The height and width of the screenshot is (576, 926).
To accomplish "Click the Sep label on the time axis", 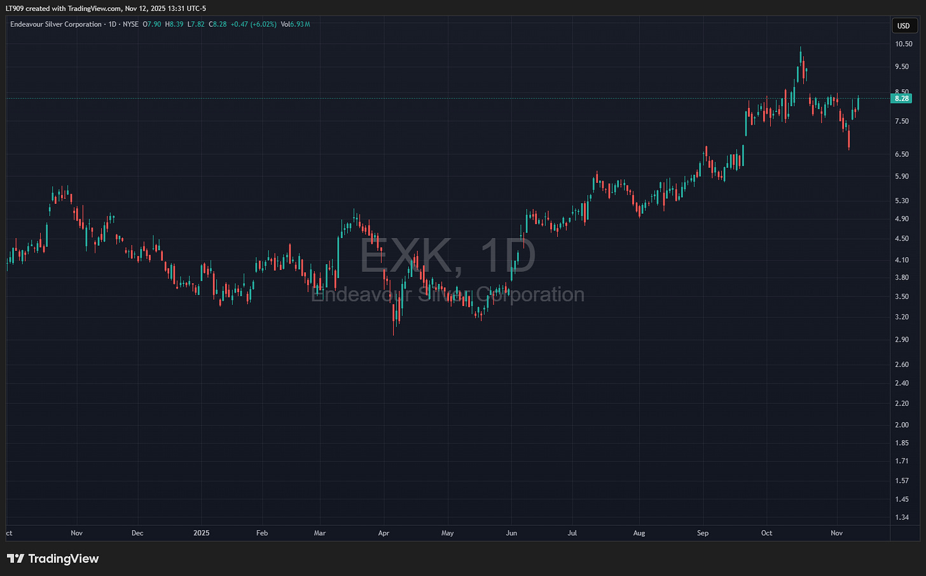I will coord(703,533).
